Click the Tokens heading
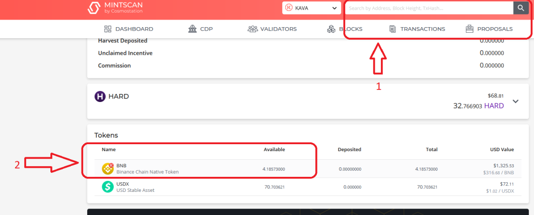 [106, 135]
